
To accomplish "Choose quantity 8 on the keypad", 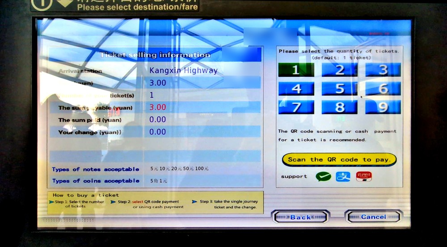I will coord(340,107).
